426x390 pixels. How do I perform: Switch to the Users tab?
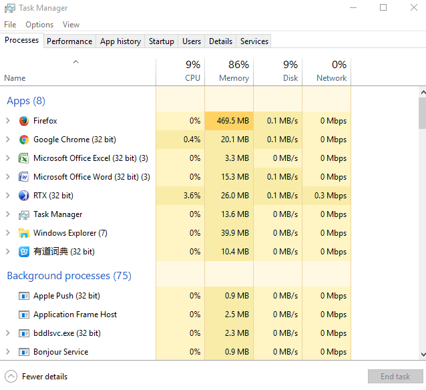[192, 41]
